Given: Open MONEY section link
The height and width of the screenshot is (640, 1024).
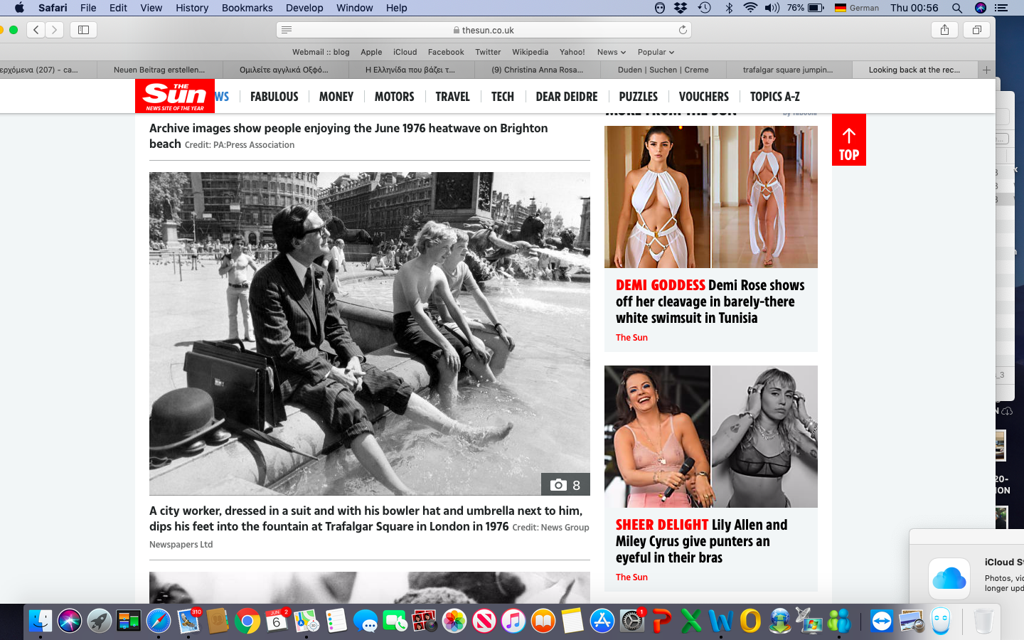Looking at the screenshot, I should tap(336, 97).
